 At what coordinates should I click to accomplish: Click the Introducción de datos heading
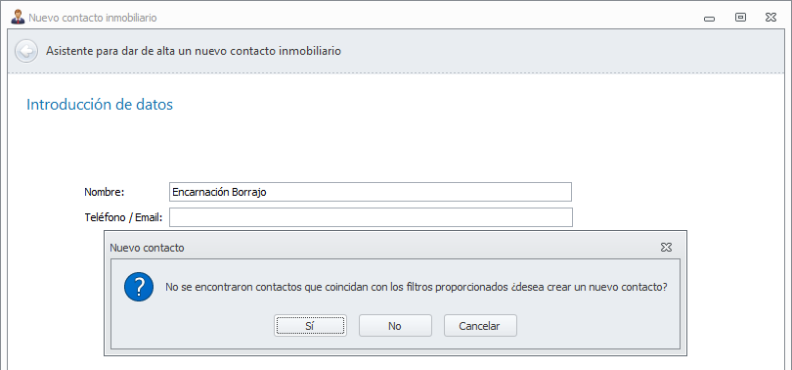tap(100, 105)
